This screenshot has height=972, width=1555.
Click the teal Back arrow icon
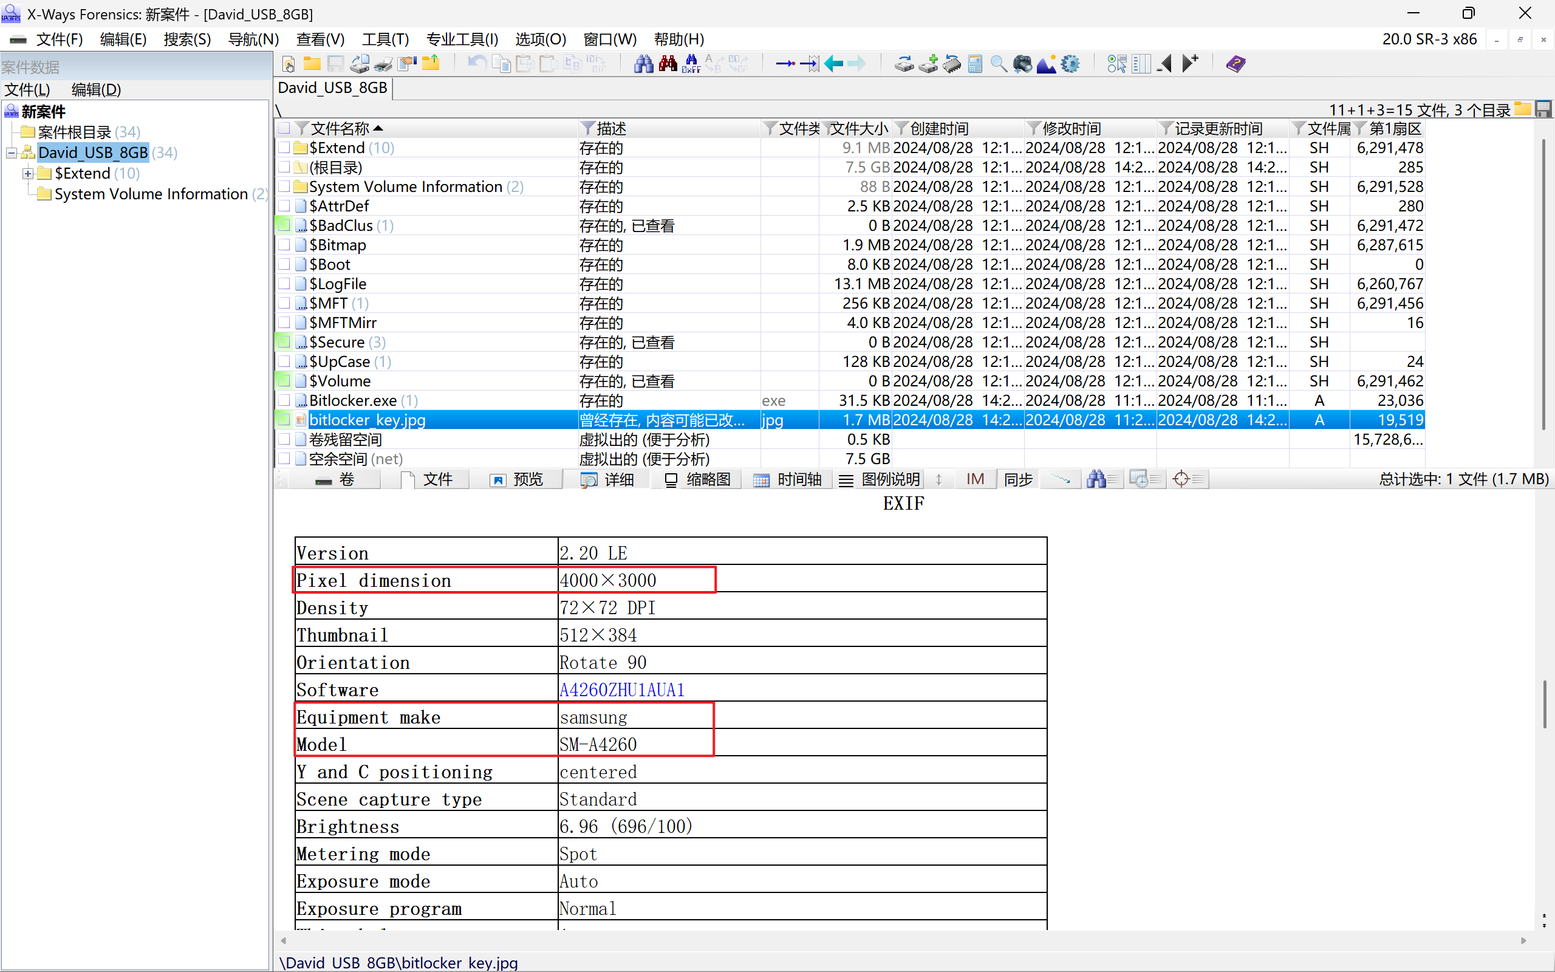833,64
